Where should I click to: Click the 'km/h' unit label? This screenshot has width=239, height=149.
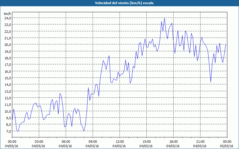(7, 14)
